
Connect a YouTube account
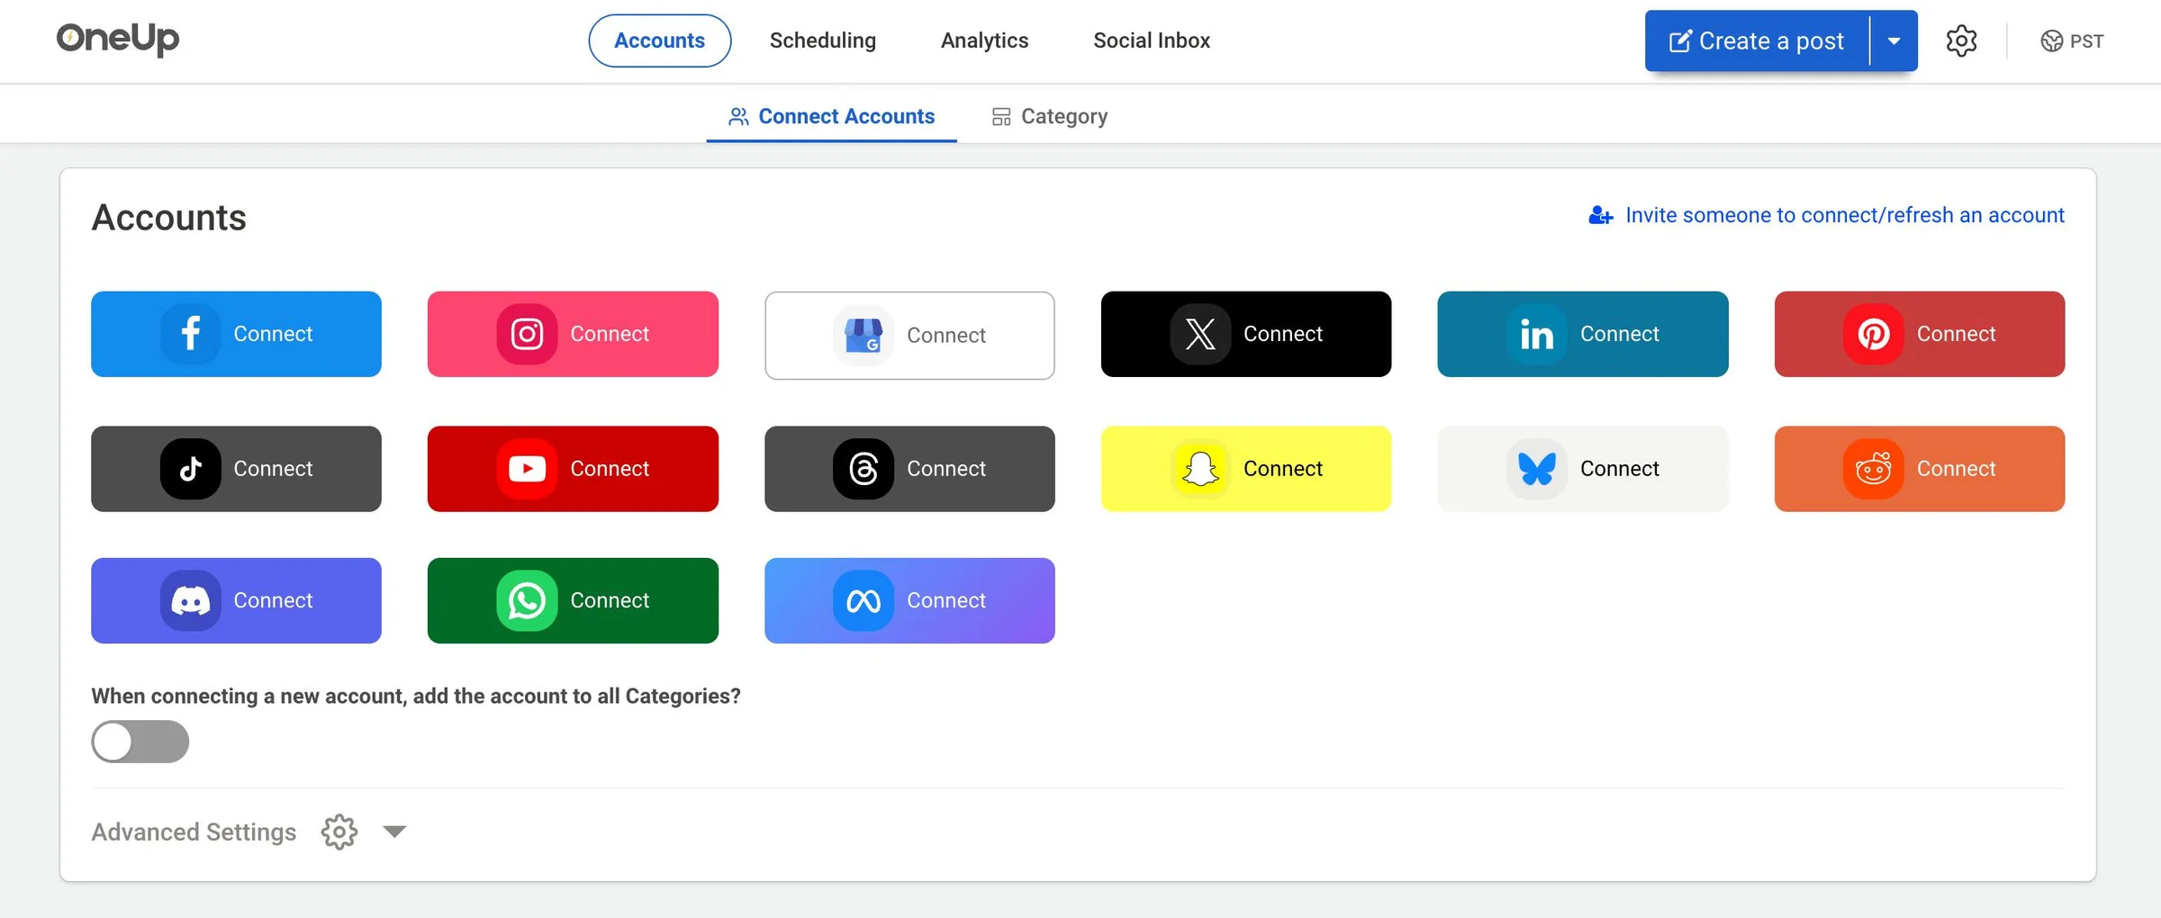point(573,469)
